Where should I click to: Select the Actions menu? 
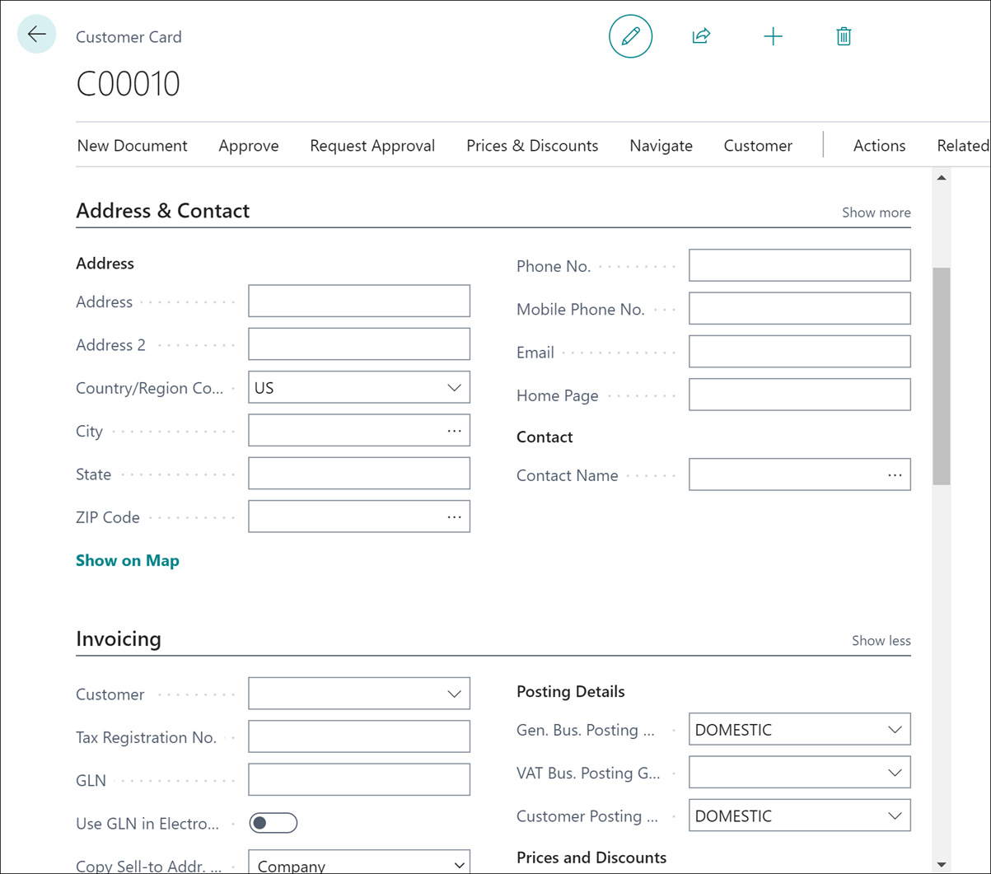(x=879, y=145)
